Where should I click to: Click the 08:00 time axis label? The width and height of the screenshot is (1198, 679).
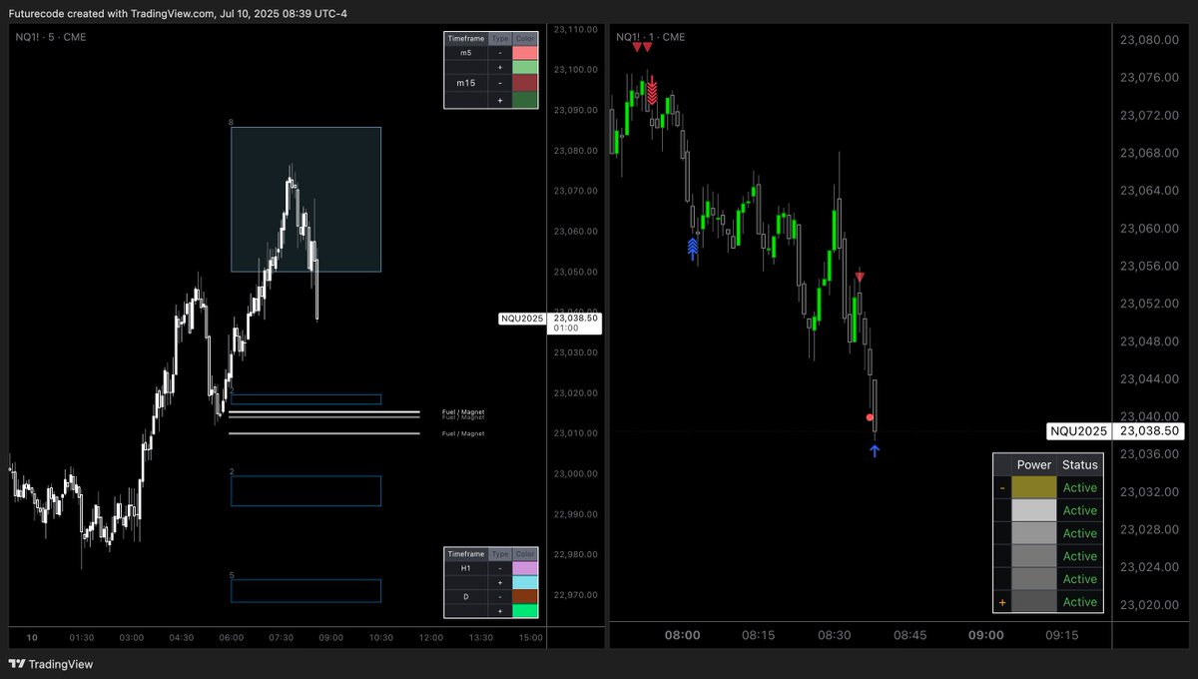point(682,635)
